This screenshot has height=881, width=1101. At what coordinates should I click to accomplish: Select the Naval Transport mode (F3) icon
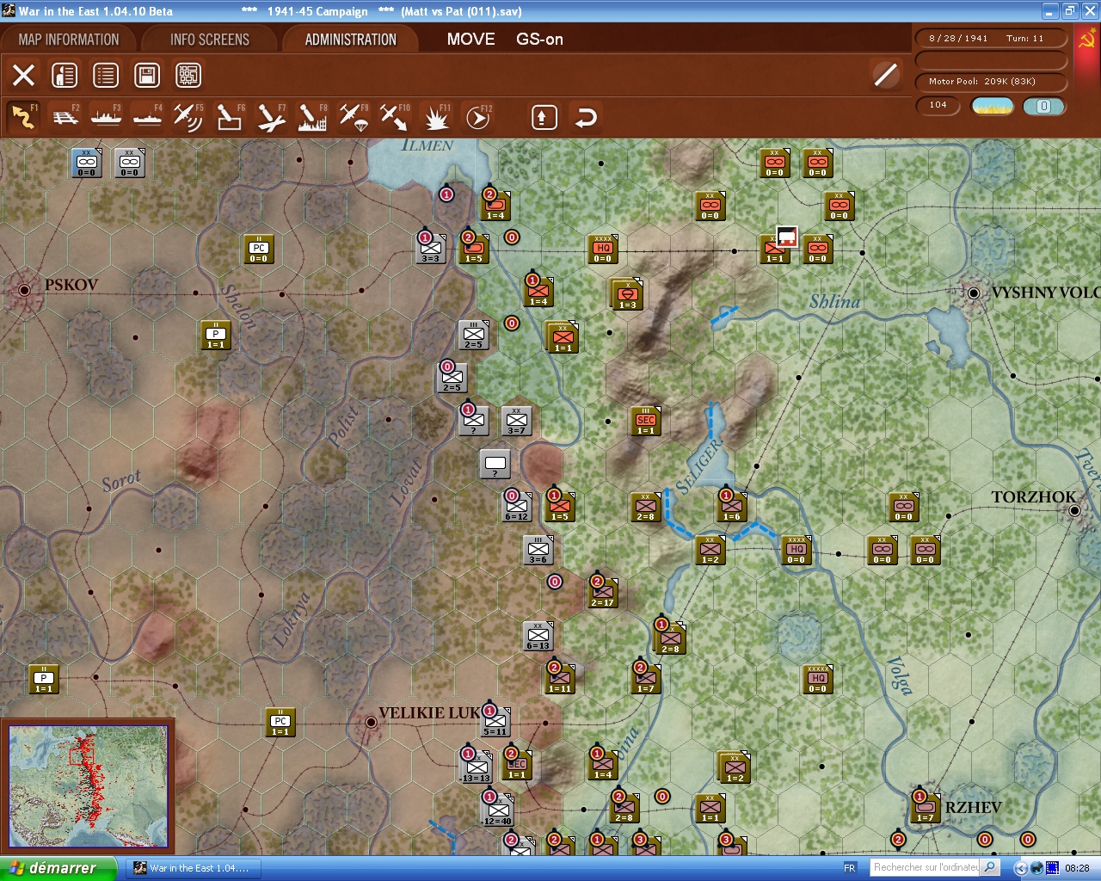[106, 117]
